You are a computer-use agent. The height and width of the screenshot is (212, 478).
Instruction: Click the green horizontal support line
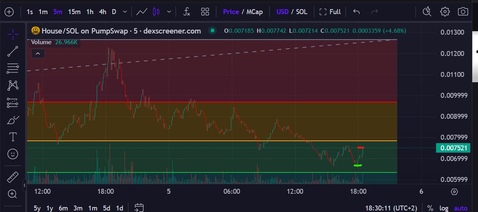212,172
